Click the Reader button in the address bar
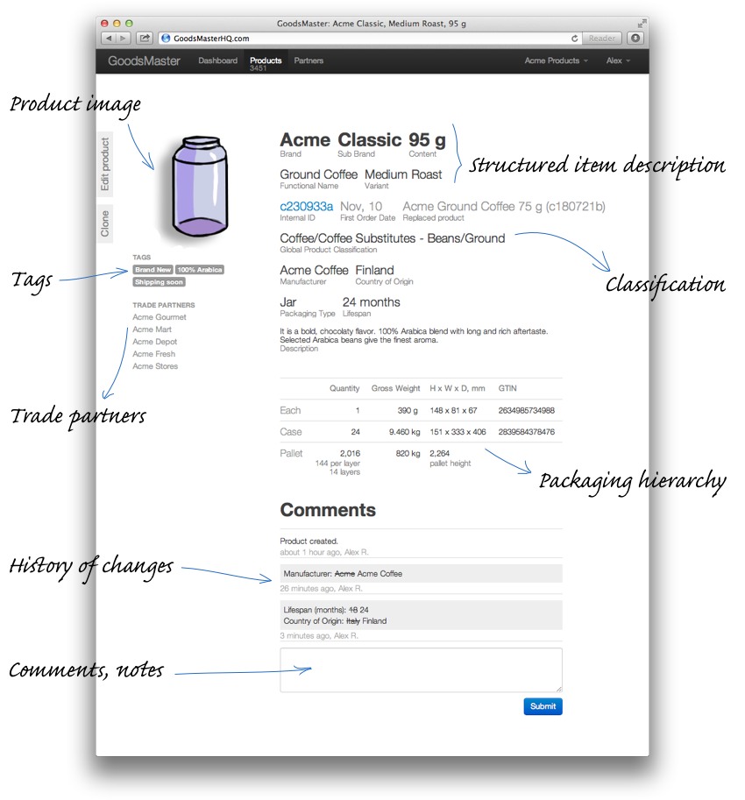 [x=601, y=39]
